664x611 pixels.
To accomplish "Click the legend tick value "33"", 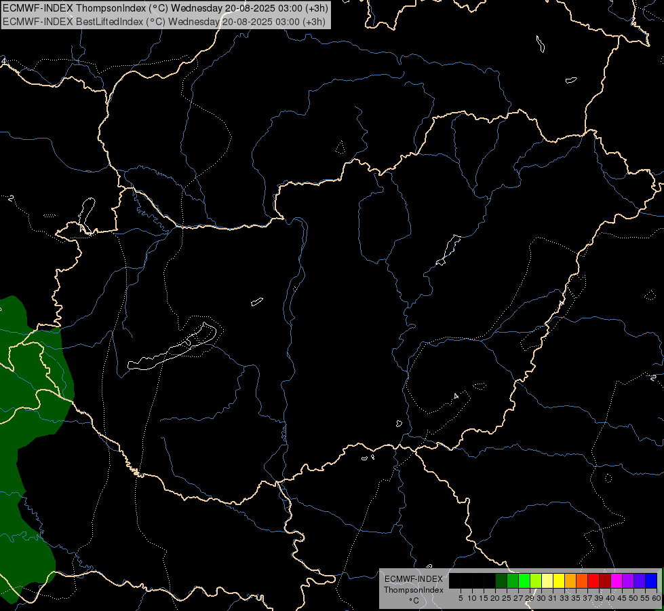I will tap(564, 598).
